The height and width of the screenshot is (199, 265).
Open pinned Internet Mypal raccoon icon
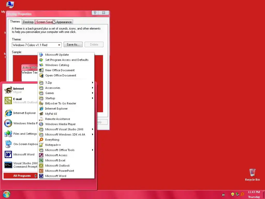[x=8, y=90]
